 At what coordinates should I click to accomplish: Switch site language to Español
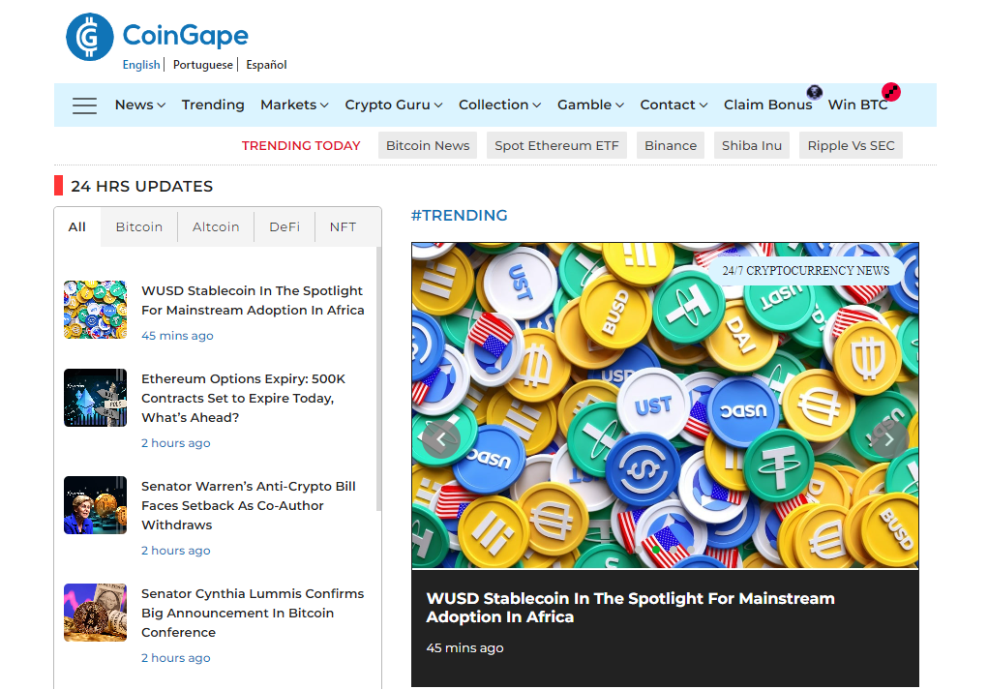(266, 65)
